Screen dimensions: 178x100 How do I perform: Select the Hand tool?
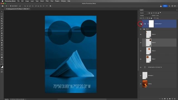[2, 57]
